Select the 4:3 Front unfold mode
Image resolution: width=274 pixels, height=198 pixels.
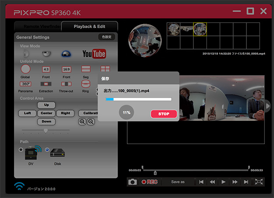tap(46, 69)
